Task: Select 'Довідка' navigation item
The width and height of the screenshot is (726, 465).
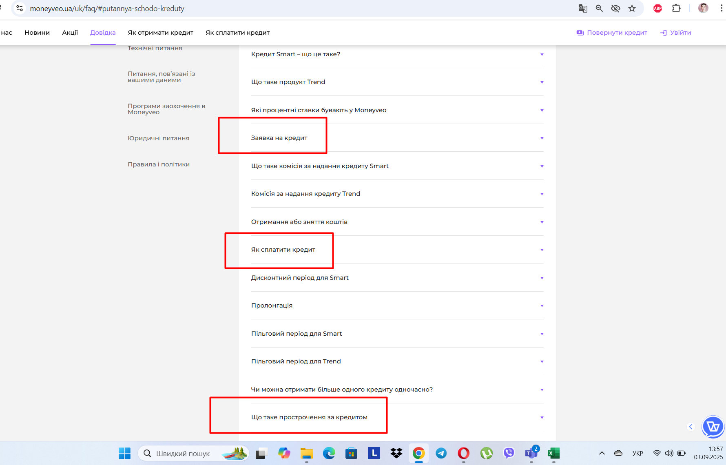Action: (x=103, y=33)
